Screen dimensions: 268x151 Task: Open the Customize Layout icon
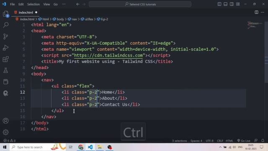(238, 4)
